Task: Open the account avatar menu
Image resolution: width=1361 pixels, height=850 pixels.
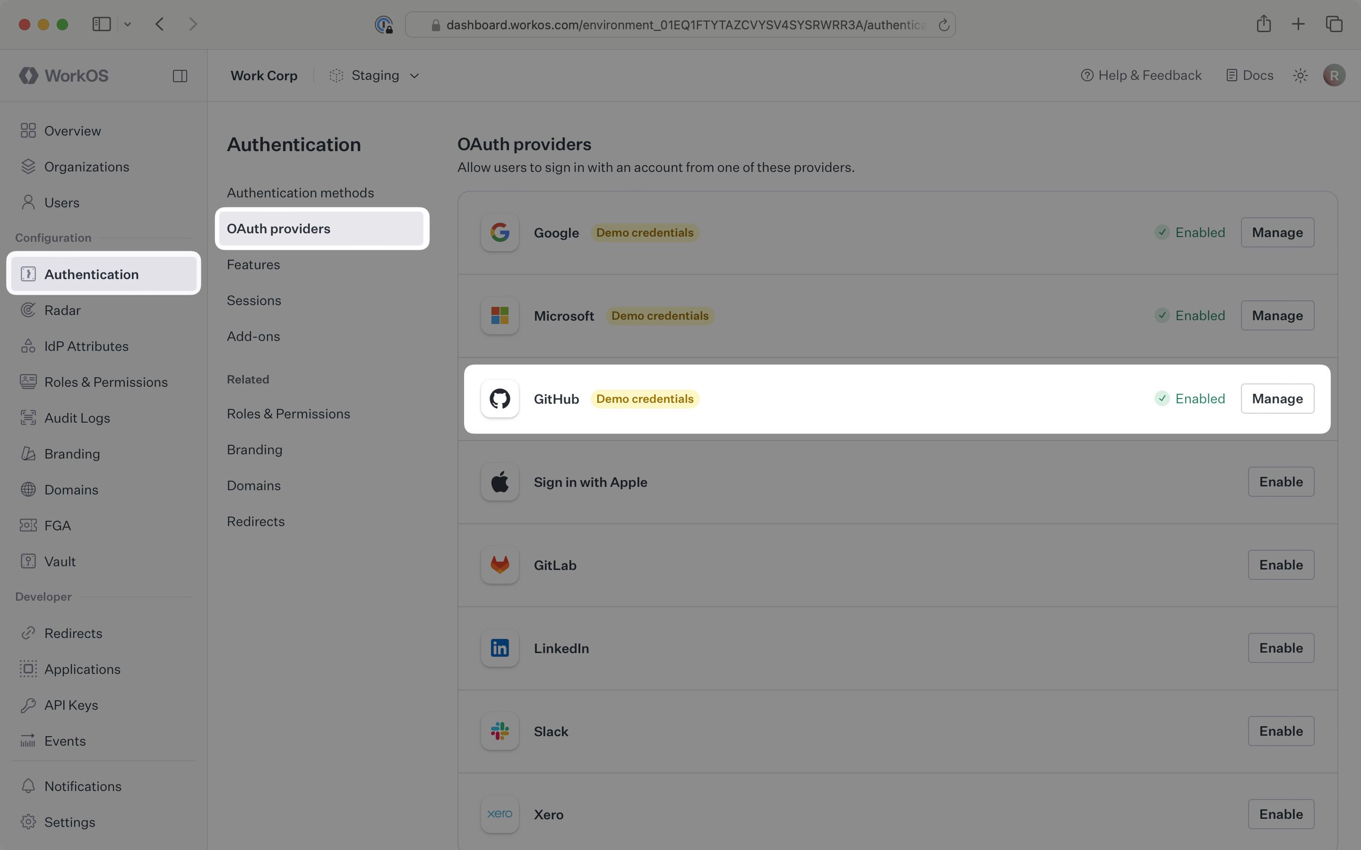Action: (x=1334, y=75)
